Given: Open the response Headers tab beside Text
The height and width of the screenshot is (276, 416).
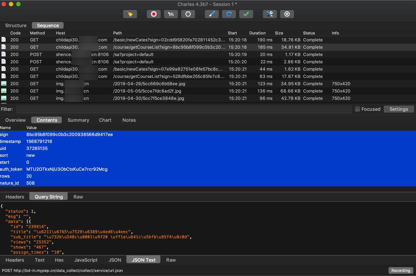Looking at the screenshot, I should click(x=15, y=260).
